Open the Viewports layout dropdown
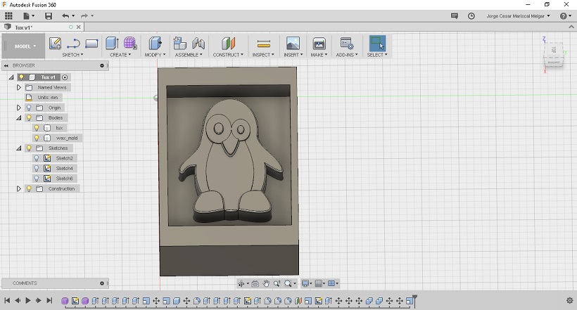 (333, 283)
